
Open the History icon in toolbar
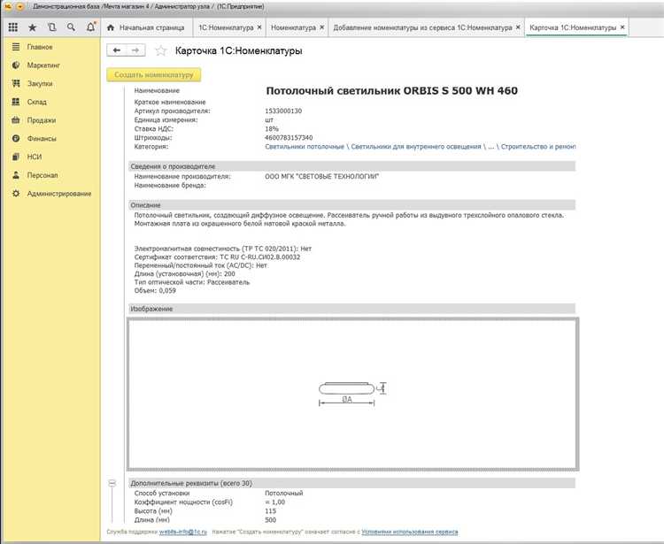click(x=51, y=27)
